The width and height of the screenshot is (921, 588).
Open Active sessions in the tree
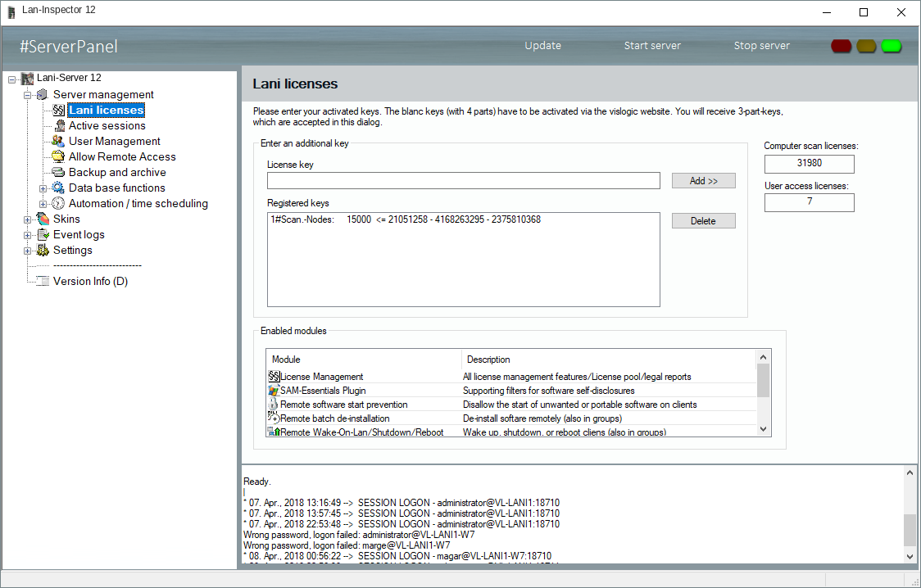107,125
